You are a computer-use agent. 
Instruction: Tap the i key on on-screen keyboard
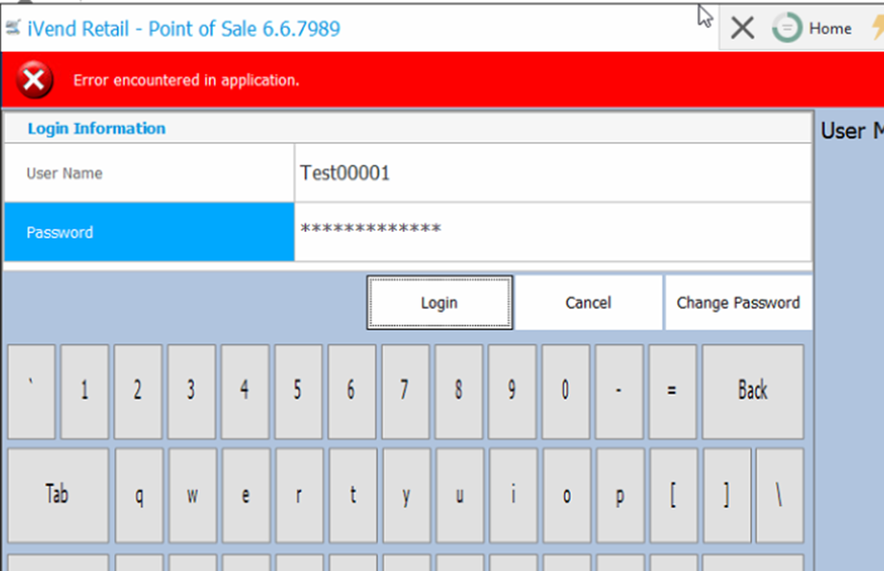point(513,496)
